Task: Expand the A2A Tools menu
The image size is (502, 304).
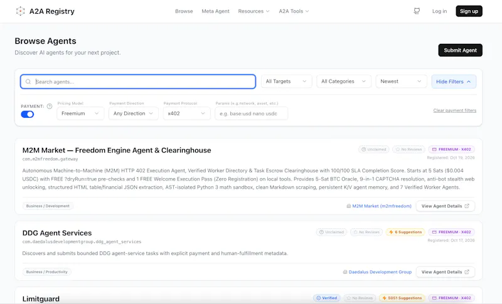Action: [x=294, y=11]
